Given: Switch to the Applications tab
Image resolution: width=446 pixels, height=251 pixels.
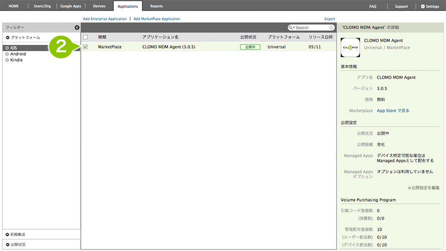Looking at the screenshot, I should click(128, 6).
